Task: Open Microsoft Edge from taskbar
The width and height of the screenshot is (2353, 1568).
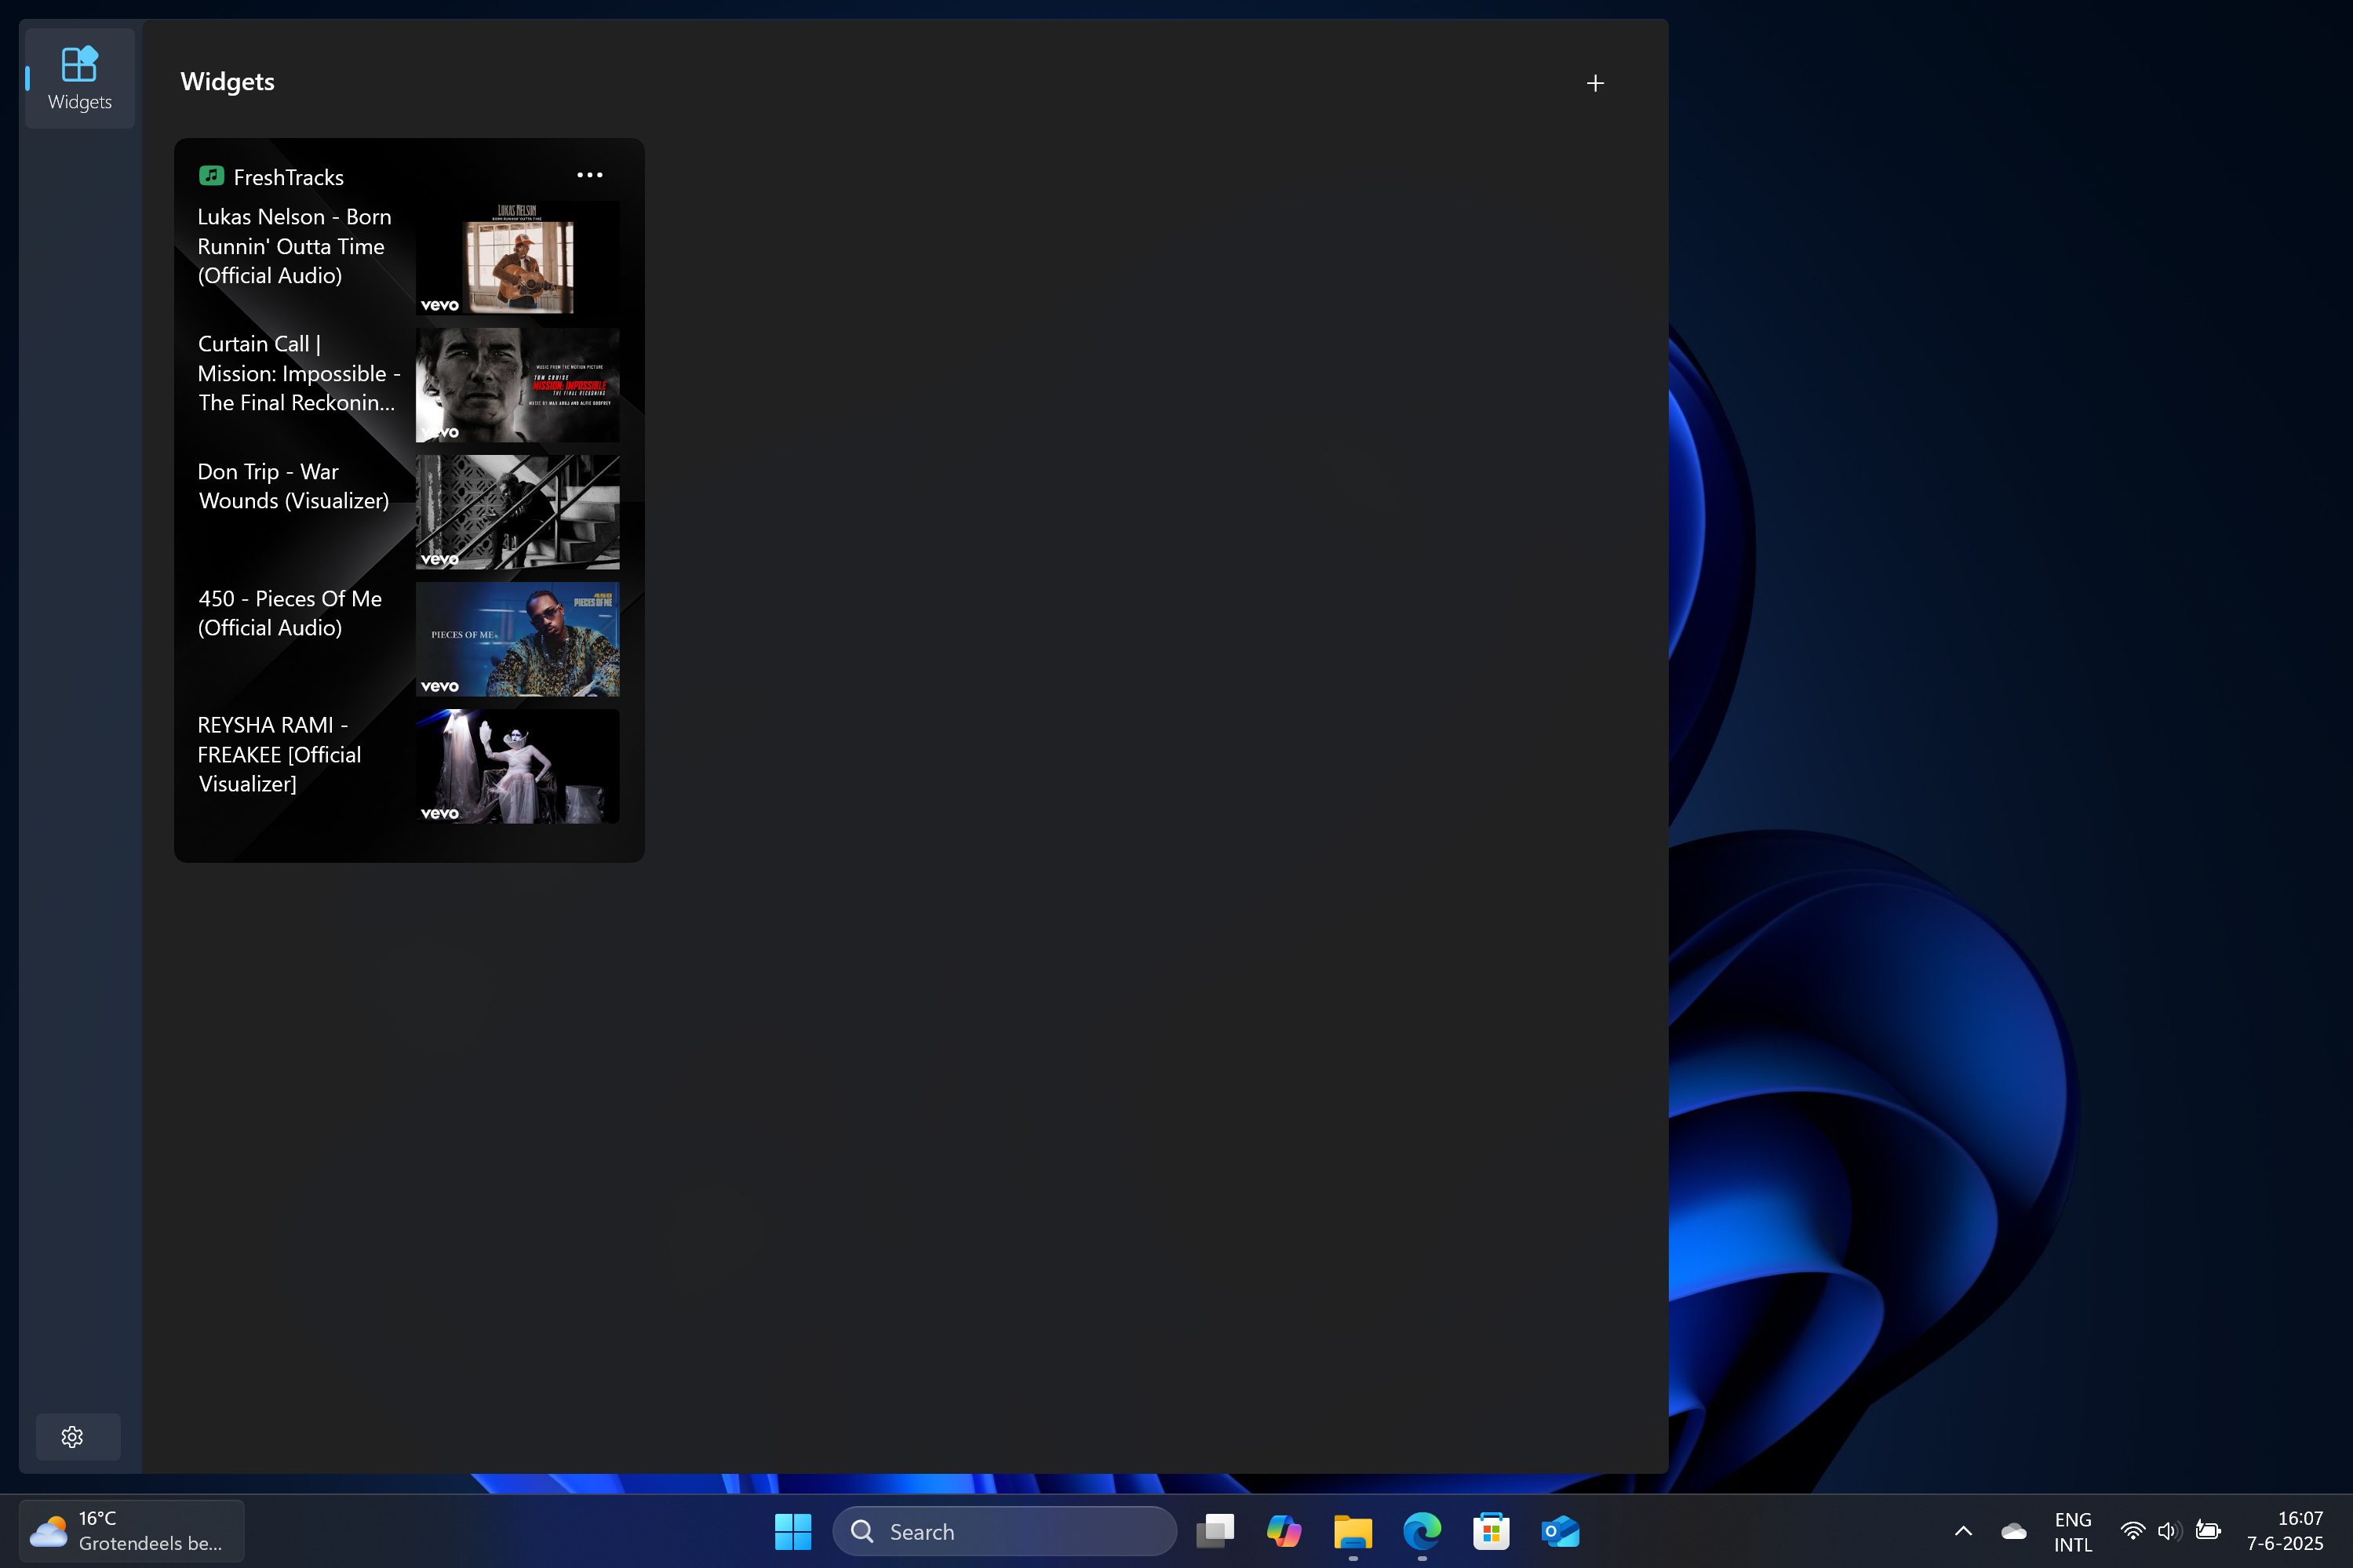Action: (1422, 1531)
